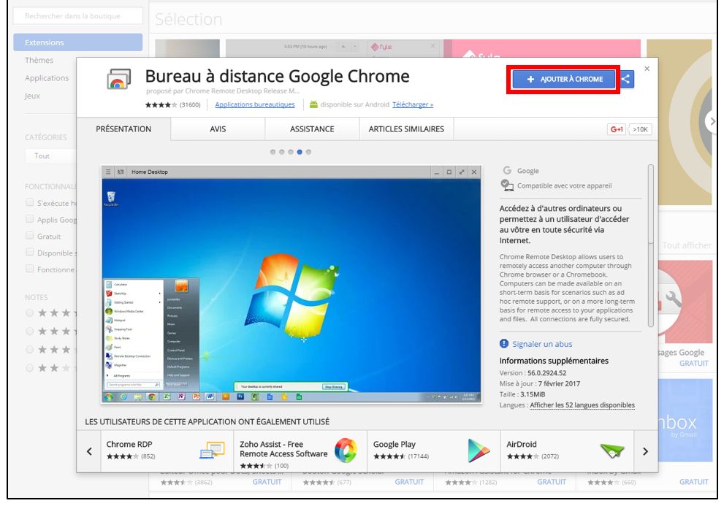Show the 52 available languages link
The width and height of the screenshot is (724, 506).
(582, 405)
